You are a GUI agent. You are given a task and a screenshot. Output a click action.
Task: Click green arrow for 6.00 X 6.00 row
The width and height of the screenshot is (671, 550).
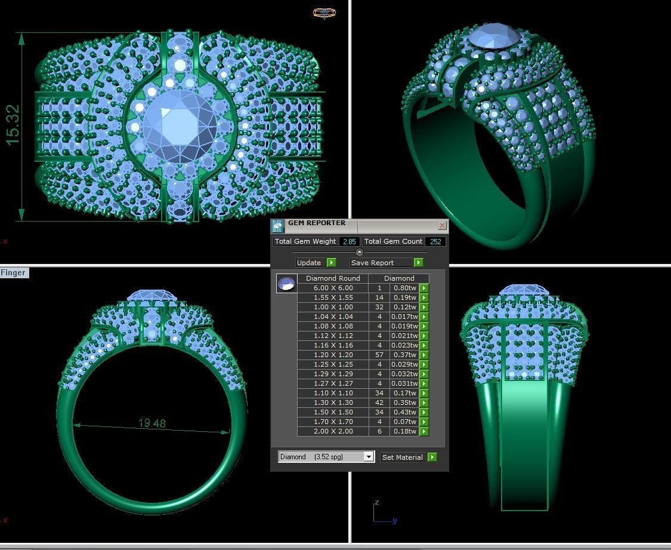tap(423, 288)
